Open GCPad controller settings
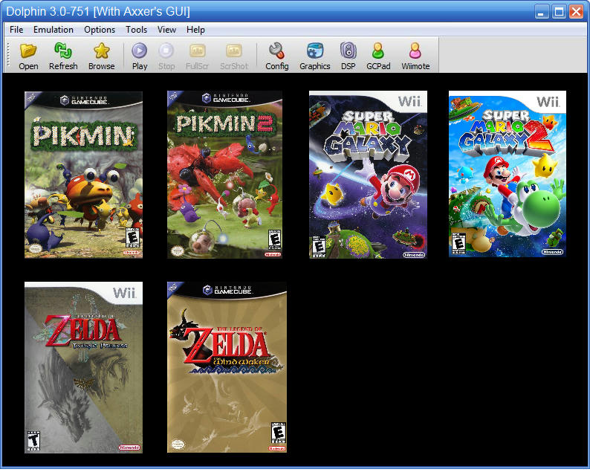The image size is (590, 475). pyautogui.click(x=378, y=56)
